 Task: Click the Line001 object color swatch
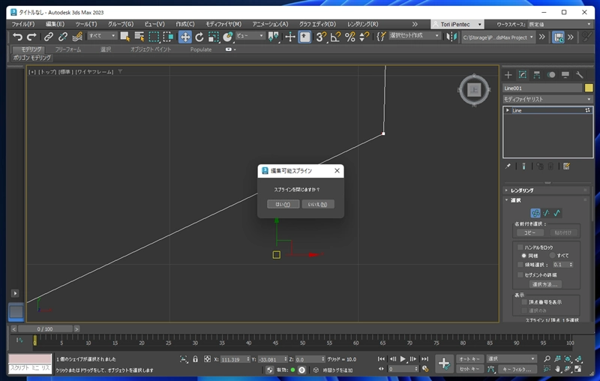click(589, 88)
